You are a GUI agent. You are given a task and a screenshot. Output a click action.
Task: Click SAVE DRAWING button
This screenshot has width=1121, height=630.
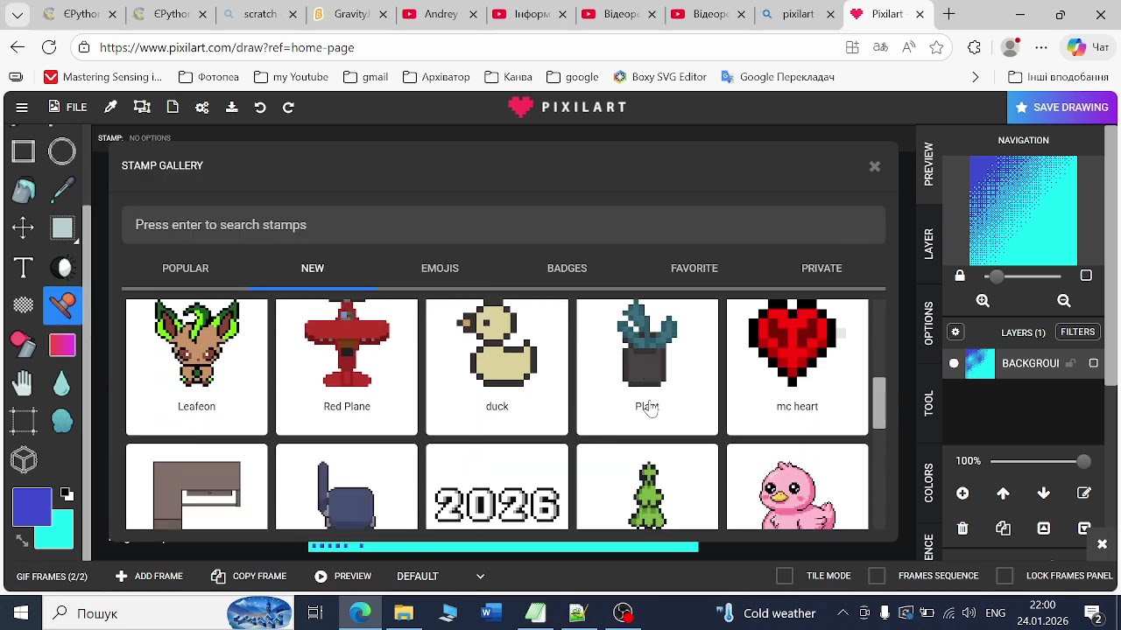1061,107
